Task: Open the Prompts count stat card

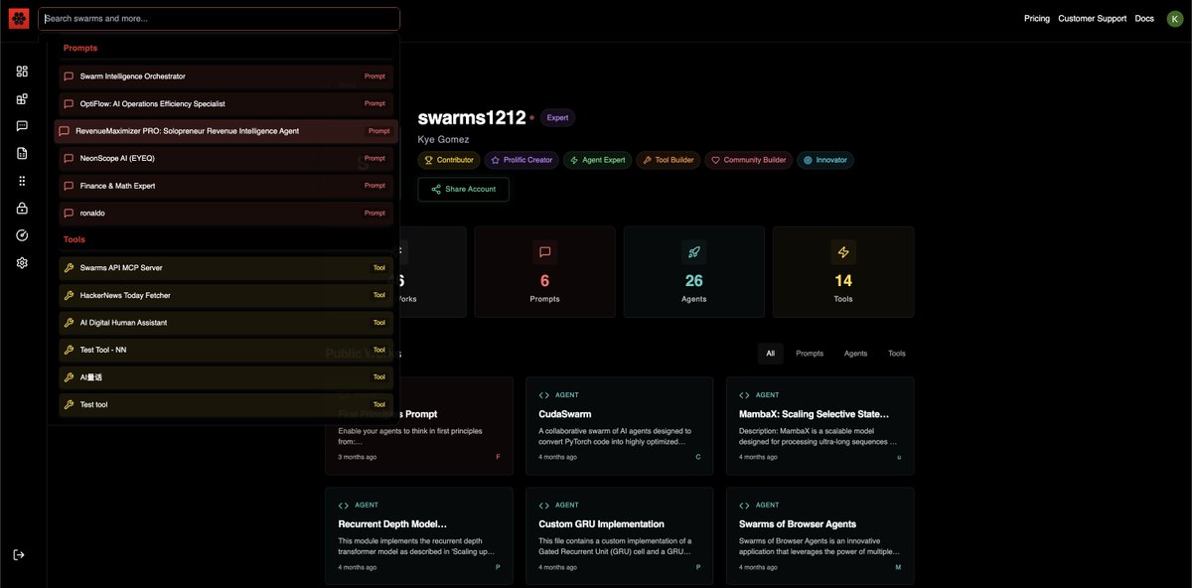Action: [544, 272]
